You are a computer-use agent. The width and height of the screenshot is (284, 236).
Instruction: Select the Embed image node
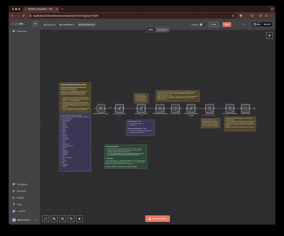[210, 109]
